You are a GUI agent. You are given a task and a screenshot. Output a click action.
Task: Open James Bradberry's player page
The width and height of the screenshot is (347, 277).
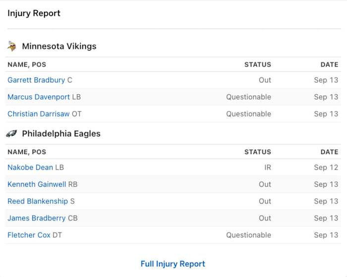pos(36,218)
